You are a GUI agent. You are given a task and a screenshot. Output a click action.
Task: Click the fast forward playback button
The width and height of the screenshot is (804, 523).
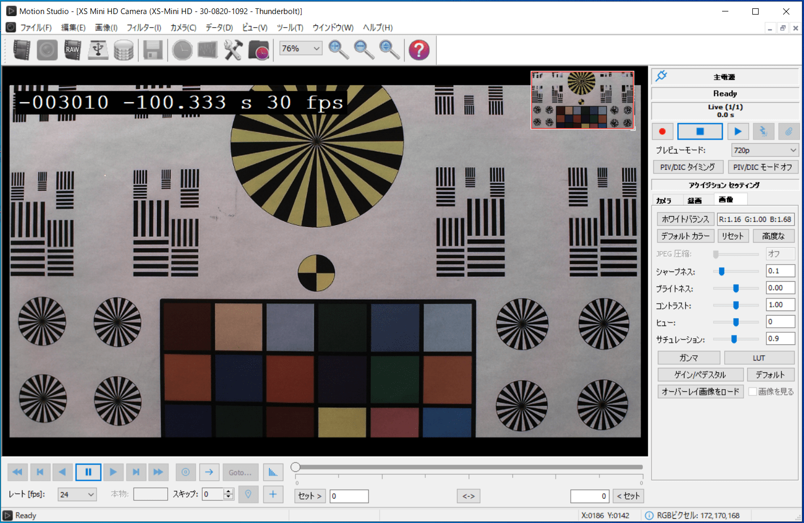tap(158, 472)
